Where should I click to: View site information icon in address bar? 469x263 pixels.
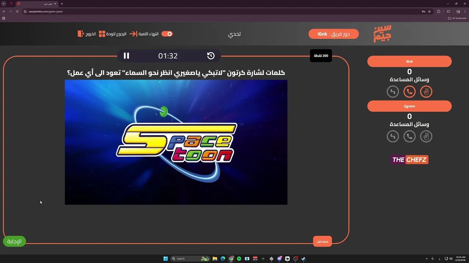point(25,11)
